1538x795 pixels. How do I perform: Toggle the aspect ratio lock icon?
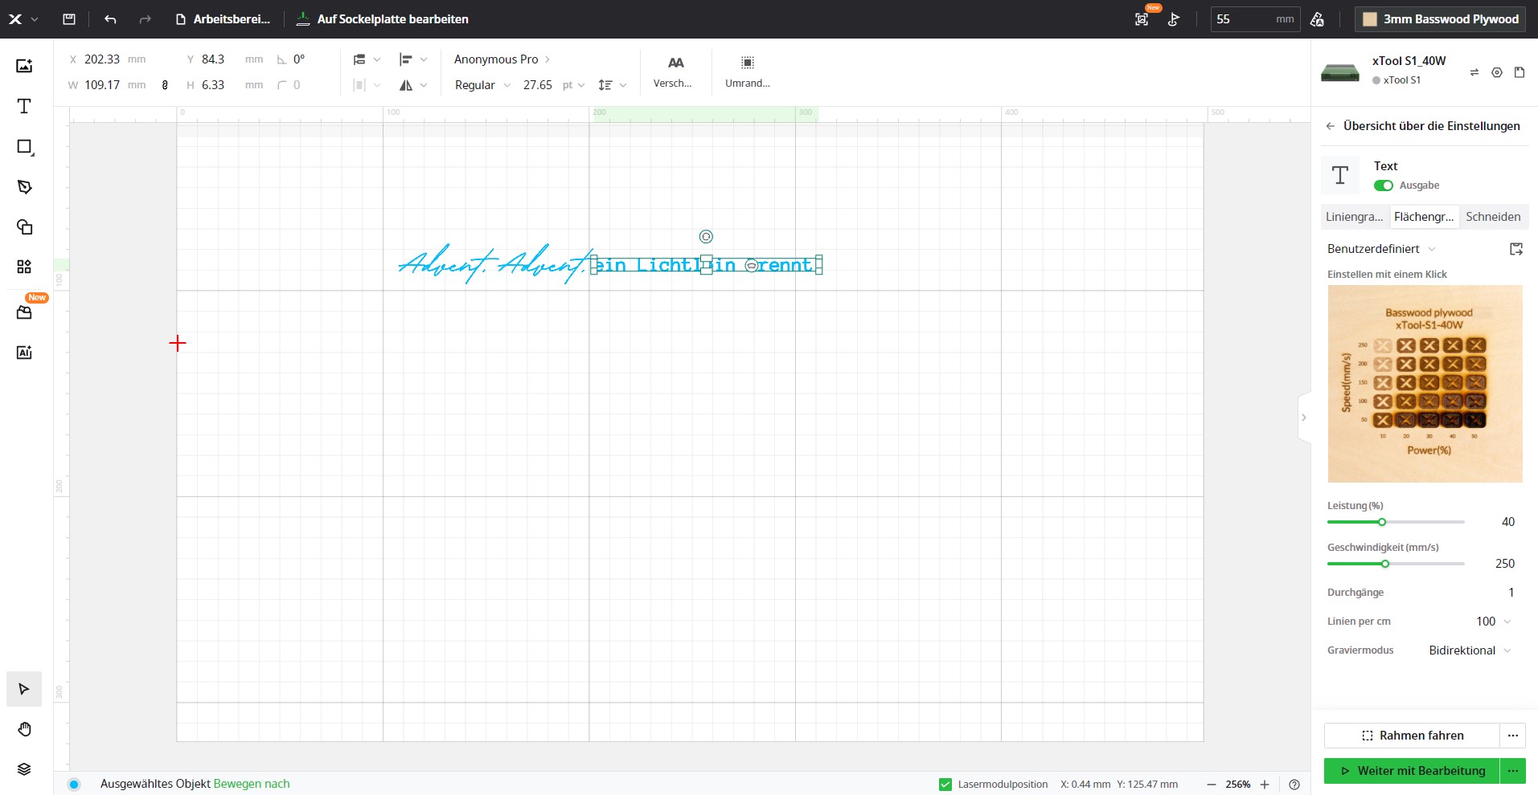pyautogui.click(x=165, y=85)
